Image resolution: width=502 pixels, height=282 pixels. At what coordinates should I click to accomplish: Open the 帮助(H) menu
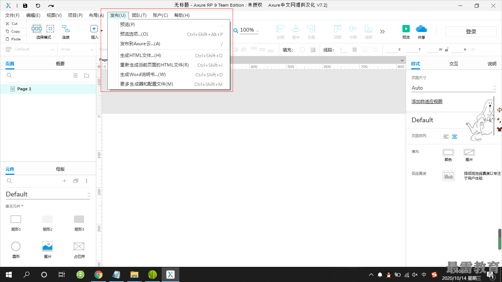182,15
